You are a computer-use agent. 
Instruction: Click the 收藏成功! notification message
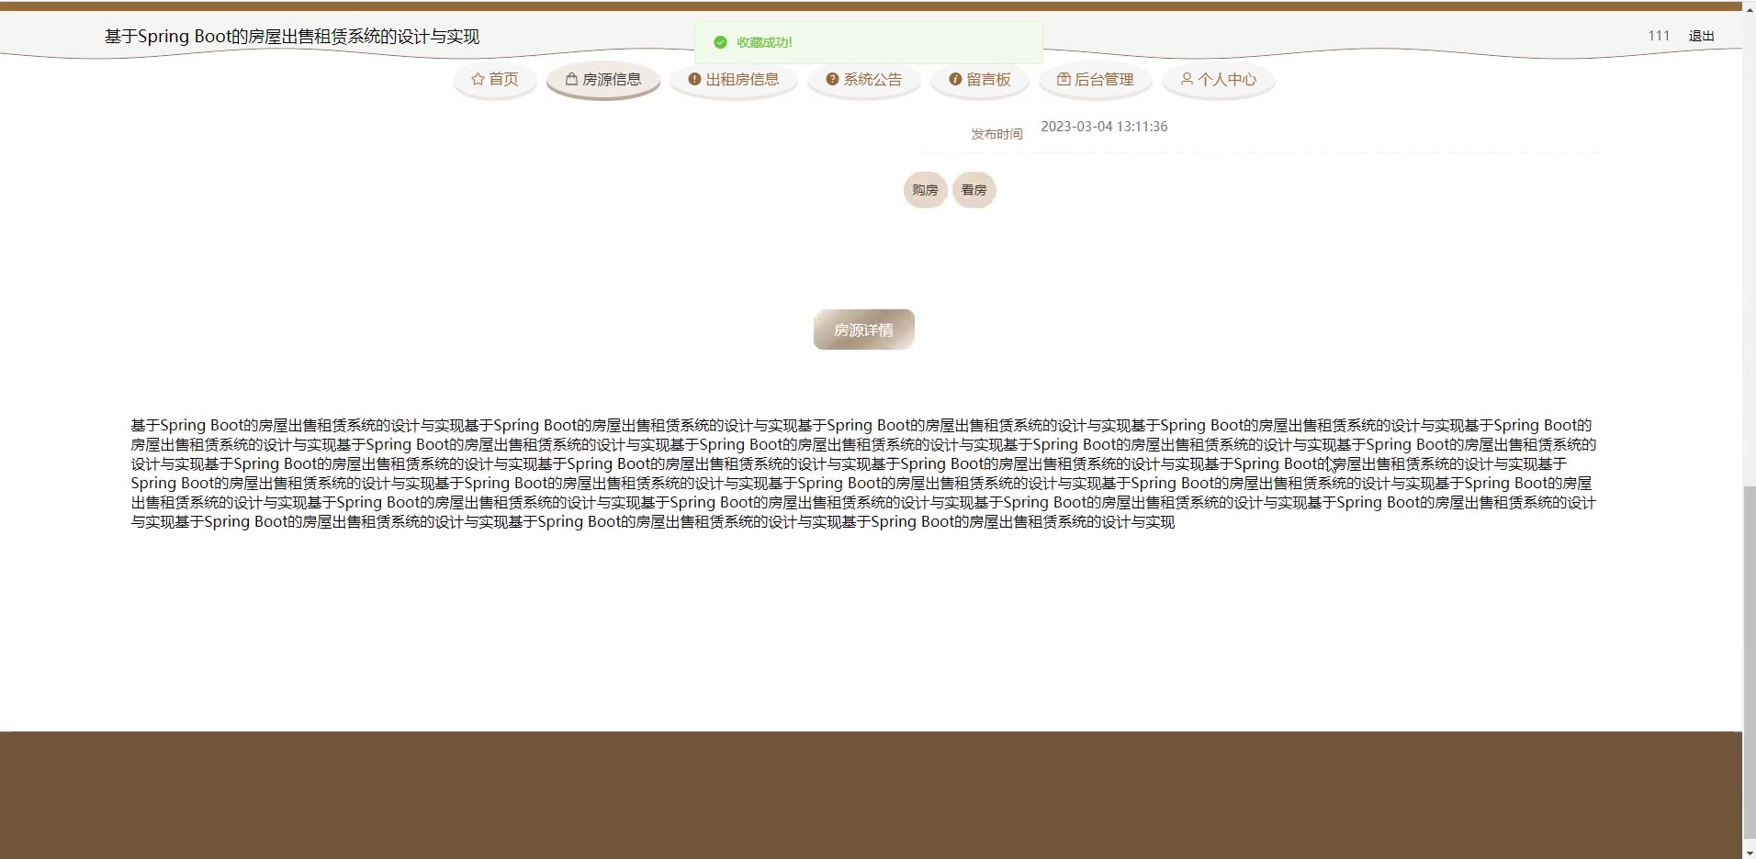[x=764, y=42]
